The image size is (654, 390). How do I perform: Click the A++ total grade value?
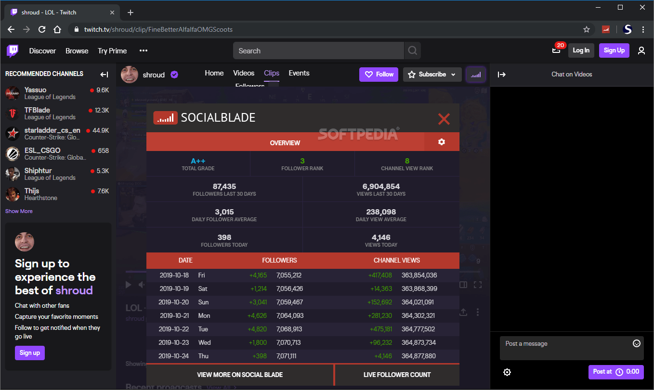coord(198,161)
